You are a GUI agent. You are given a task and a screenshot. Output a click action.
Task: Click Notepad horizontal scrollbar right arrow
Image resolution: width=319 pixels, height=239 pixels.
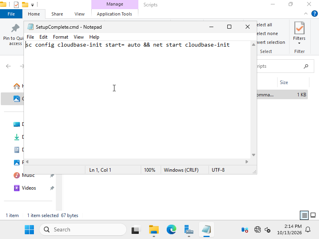click(247, 162)
